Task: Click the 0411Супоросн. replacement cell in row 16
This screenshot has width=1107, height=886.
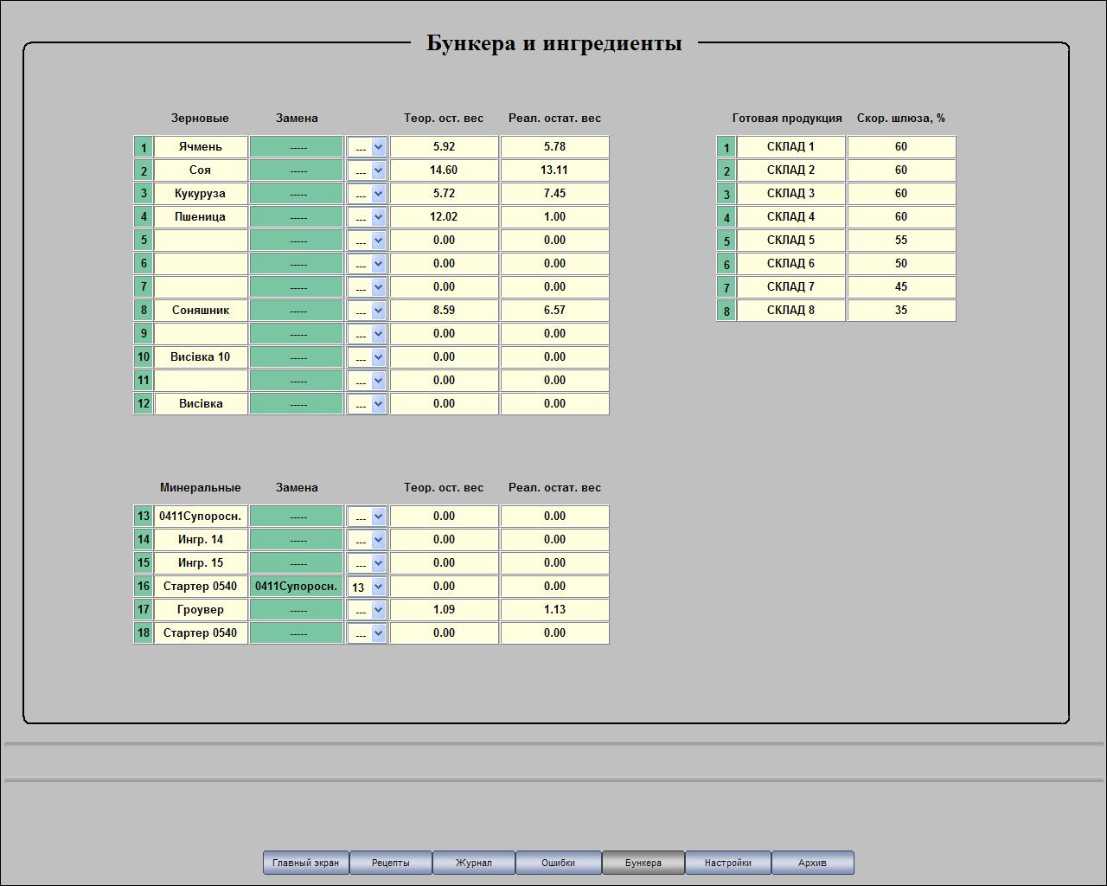Action: click(x=297, y=587)
